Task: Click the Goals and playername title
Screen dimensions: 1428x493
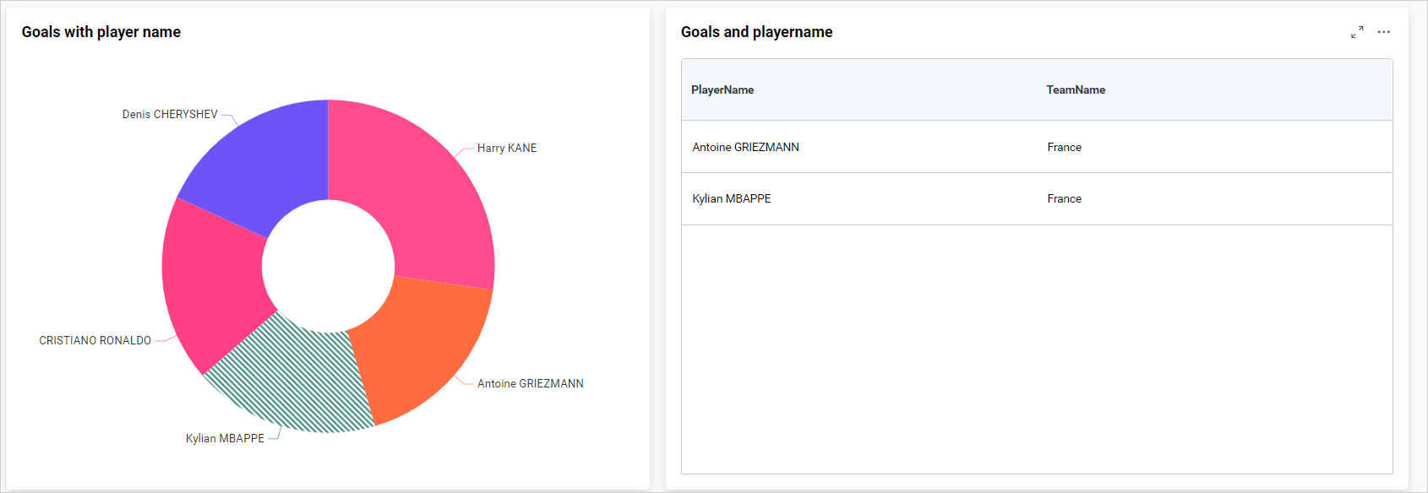Action: tap(757, 32)
